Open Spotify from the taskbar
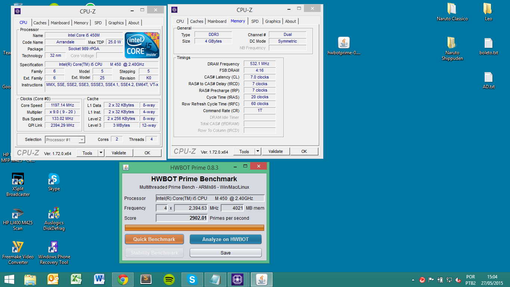 tap(169, 279)
